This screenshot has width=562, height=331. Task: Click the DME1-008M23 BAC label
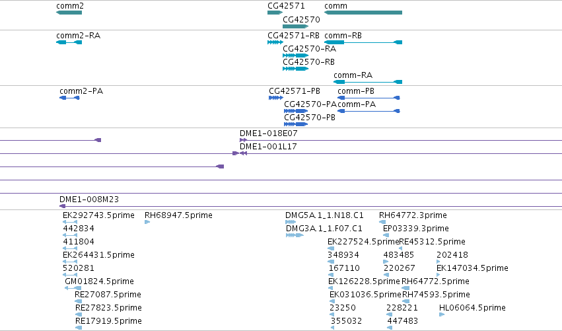89,200
